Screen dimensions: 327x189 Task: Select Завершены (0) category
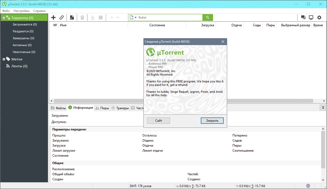pyautogui.click(x=23, y=38)
